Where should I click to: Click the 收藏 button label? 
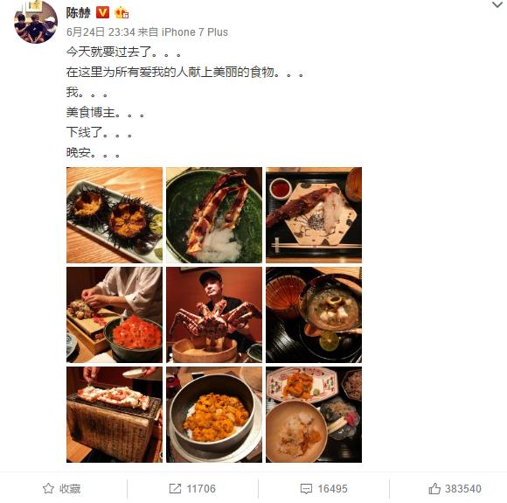pos(70,489)
